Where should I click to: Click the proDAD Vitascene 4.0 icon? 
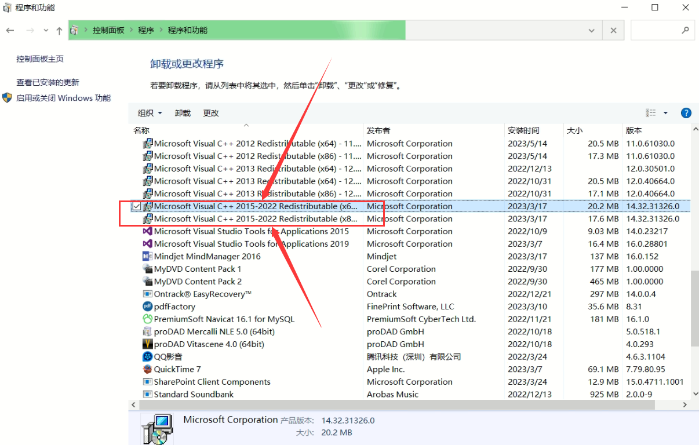[148, 344]
